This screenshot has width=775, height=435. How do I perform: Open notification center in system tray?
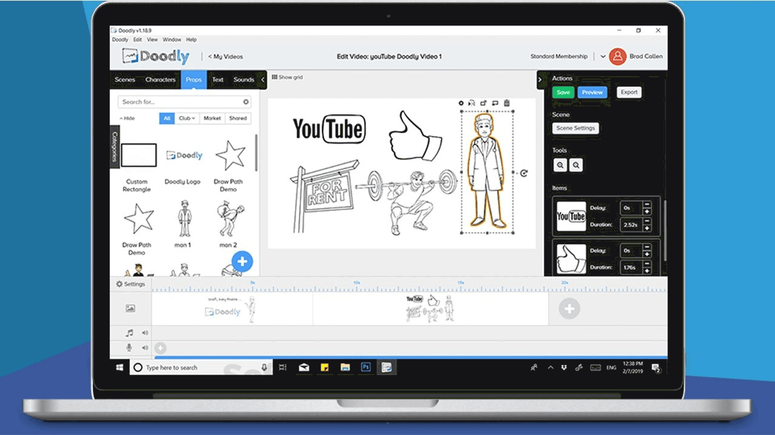tap(656, 367)
